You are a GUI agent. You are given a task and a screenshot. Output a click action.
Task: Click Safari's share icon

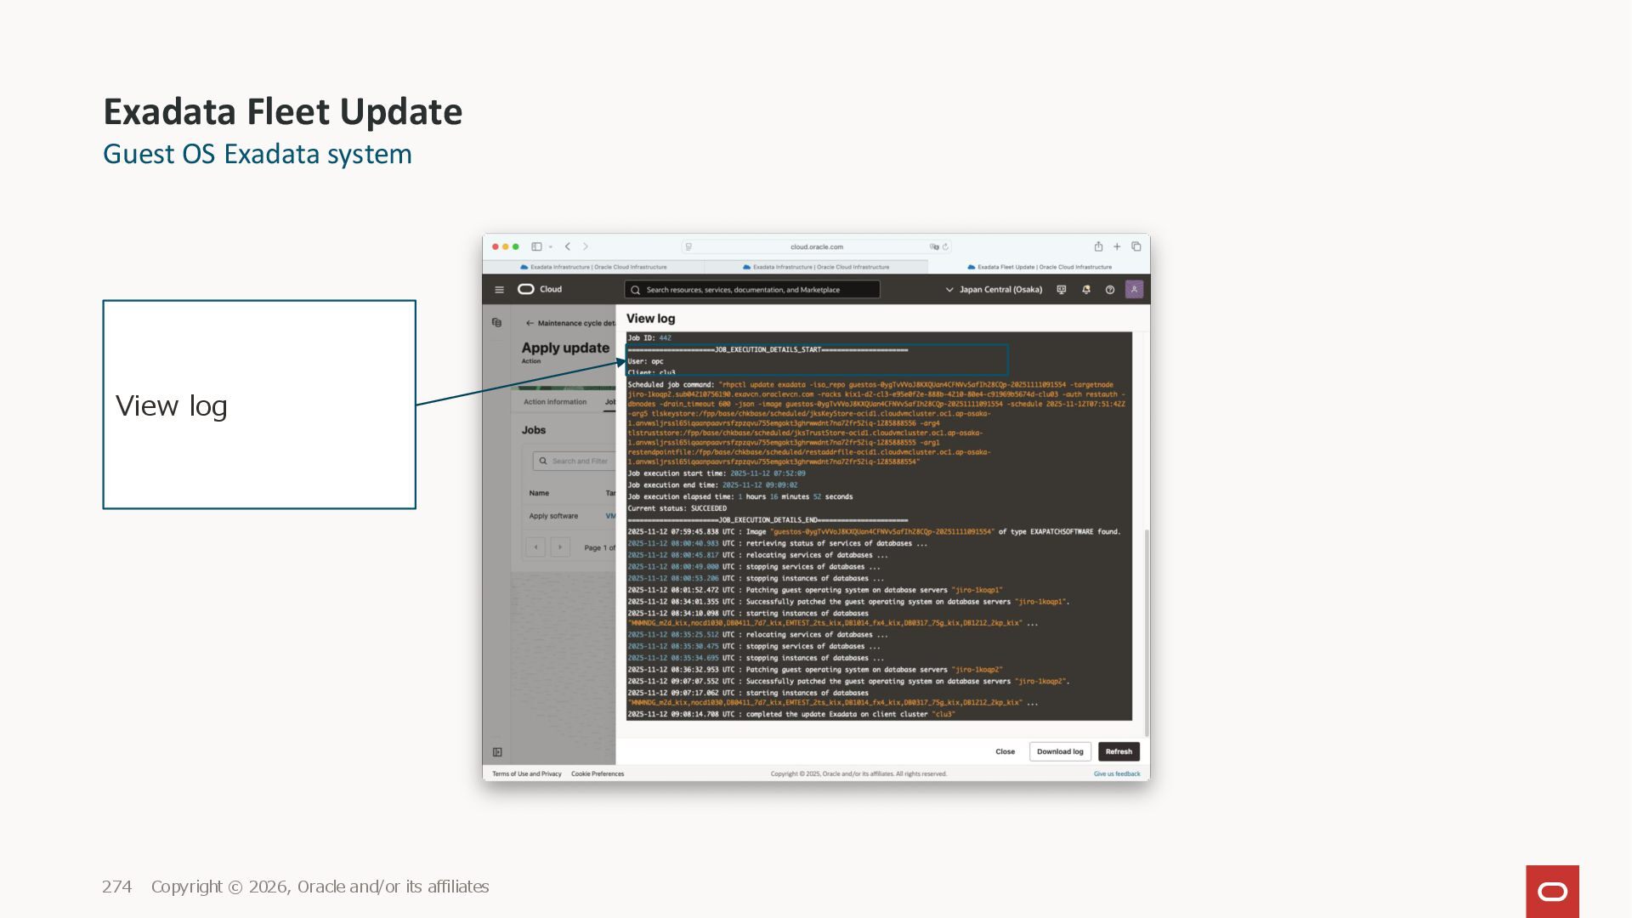[x=1098, y=246]
